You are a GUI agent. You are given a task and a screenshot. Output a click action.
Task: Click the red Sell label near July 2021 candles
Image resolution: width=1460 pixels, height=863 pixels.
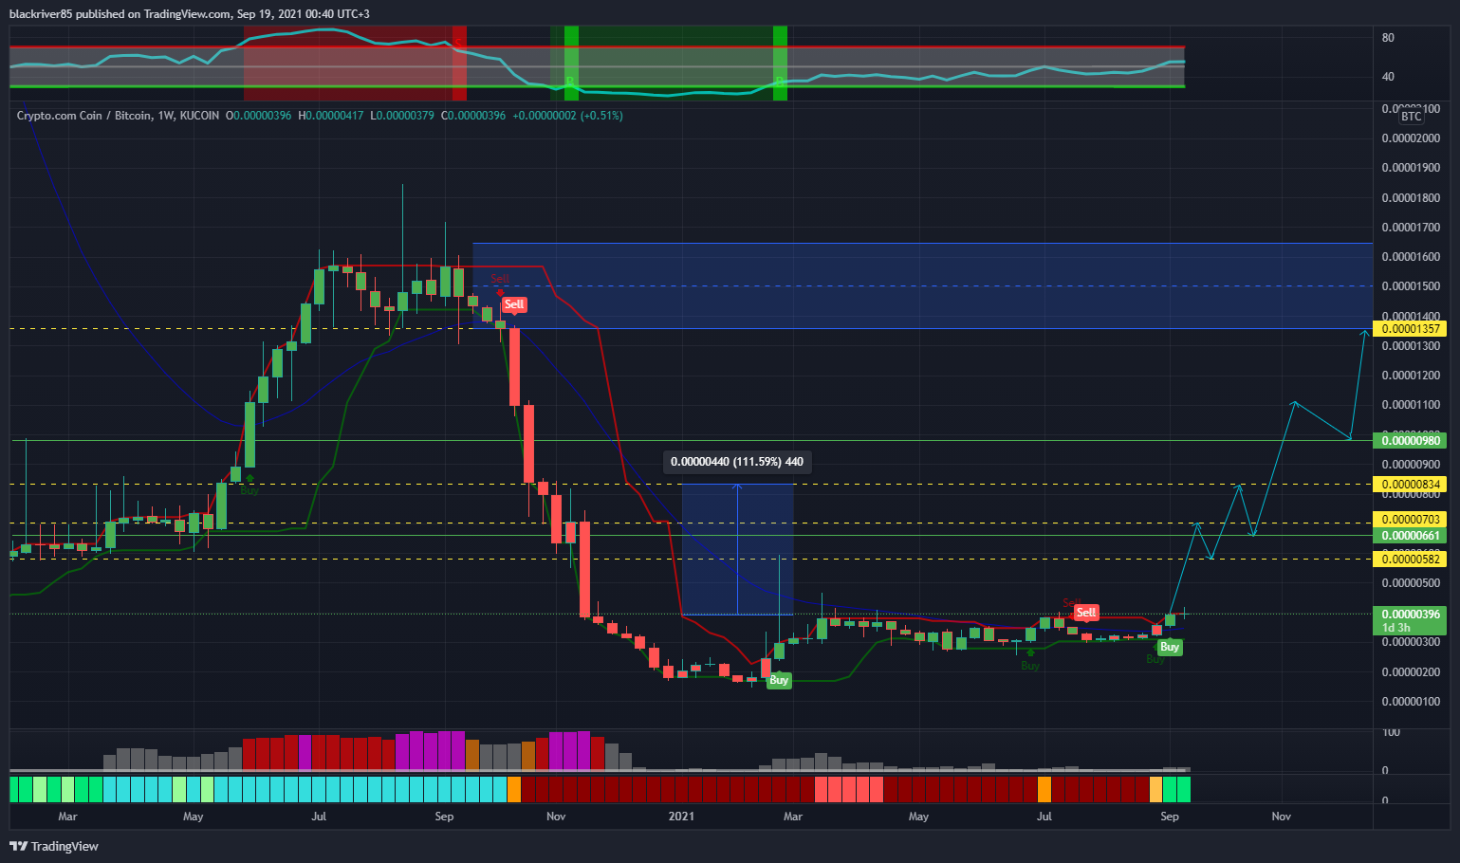1086,613
